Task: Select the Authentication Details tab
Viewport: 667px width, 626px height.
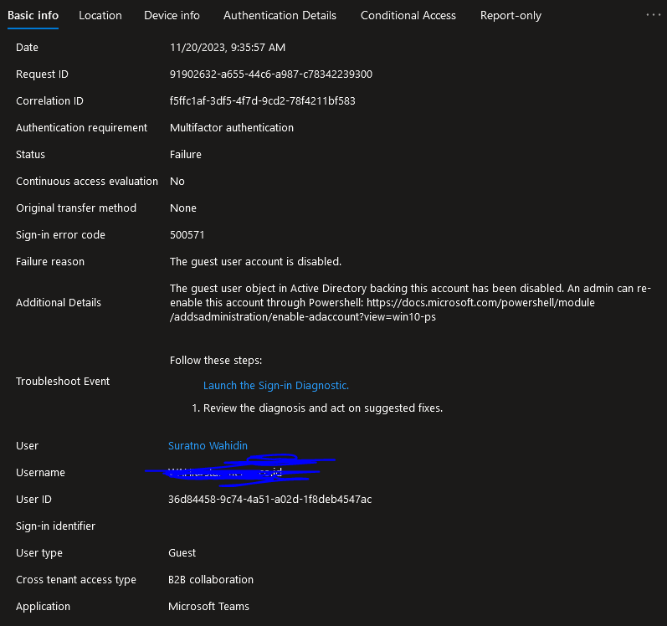Action: point(280,15)
